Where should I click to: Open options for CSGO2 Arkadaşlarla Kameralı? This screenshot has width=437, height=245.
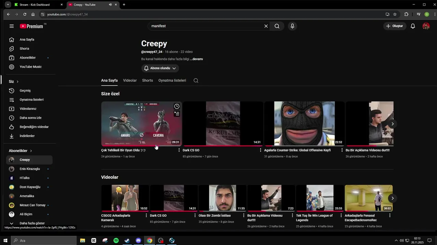pyautogui.click(x=146, y=215)
